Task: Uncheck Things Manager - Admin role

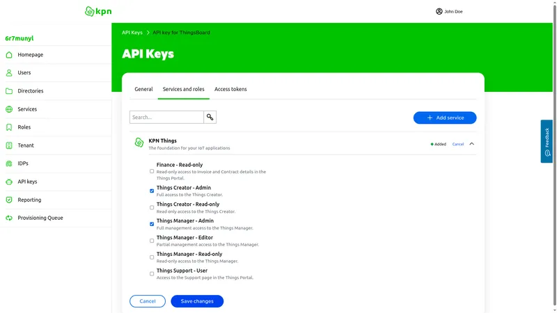Action: (152, 224)
